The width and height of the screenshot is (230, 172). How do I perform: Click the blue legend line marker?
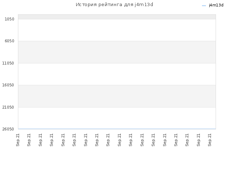click(204, 6)
